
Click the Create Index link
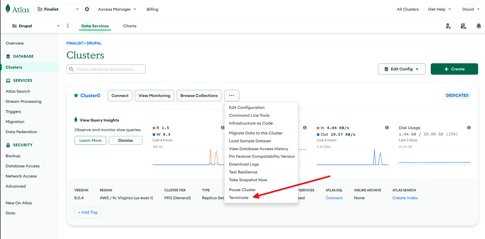pyautogui.click(x=405, y=198)
